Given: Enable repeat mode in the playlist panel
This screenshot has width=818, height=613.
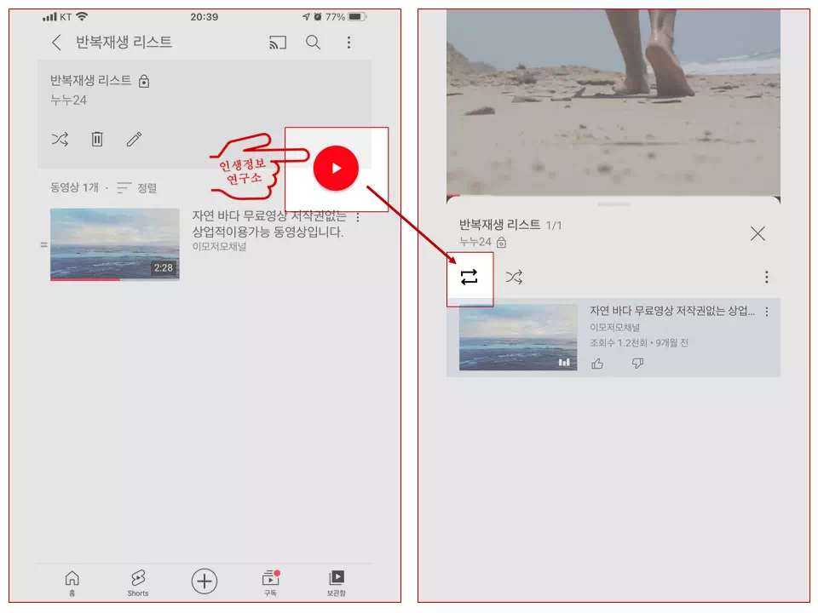Looking at the screenshot, I should [x=469, y=277].
